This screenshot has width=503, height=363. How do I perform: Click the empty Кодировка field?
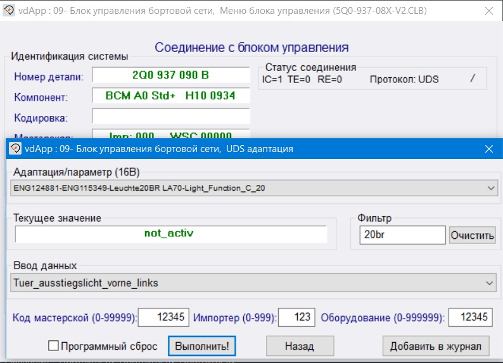pyautogui.click(x=170, y=116)
